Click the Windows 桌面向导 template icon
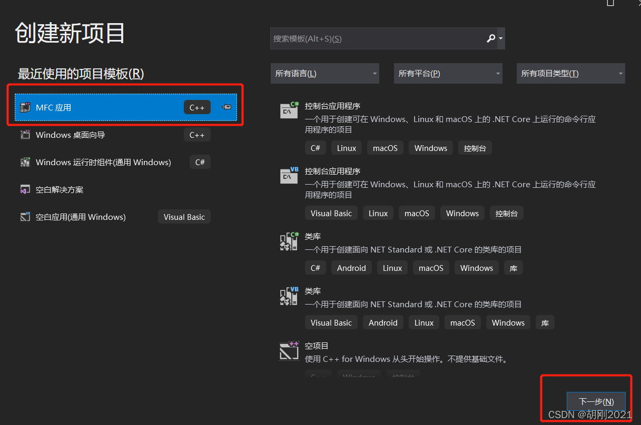This screenshot has width=641, height=425. 25,135
